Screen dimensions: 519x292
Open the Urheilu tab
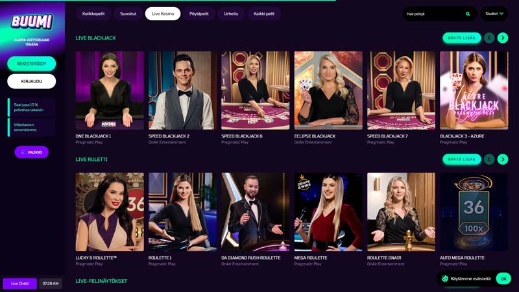point(231,14)
